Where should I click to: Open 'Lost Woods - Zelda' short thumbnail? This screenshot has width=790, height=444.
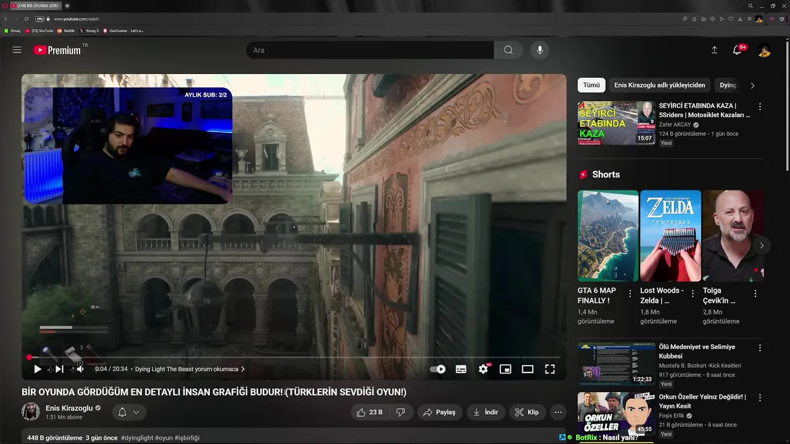(670, 236)
